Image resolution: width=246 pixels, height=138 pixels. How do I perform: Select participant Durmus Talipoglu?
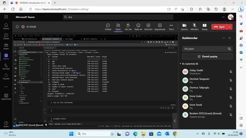point(207,89)
